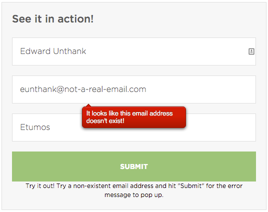This screenshot has width=268, height=212.
Task: Click the quoted "Submit" word in instructions
Action: 191,186
